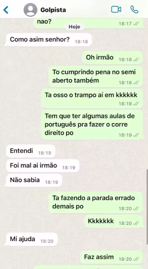The width and height of the screenshot is (148, 269).
Task: Tap the 'To cumprindo pena no semi aberto' message
Action: (x=96, y=77)
